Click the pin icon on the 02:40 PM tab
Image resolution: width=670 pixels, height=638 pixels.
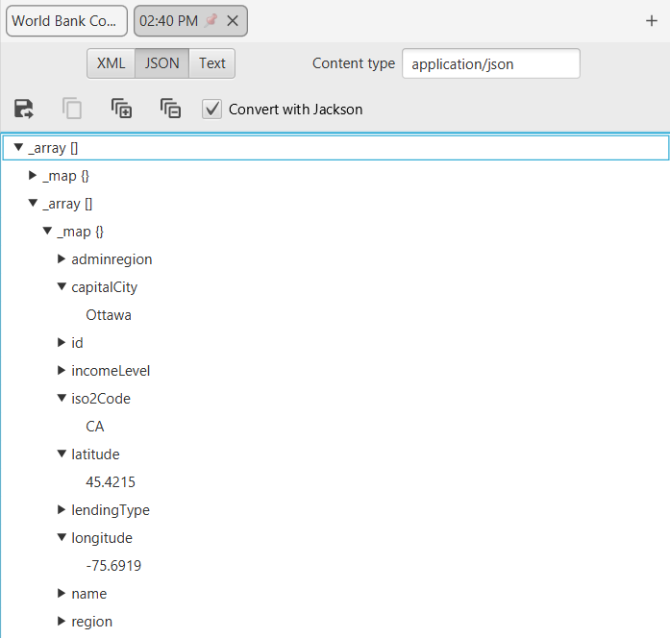click(x=211, y=20)
